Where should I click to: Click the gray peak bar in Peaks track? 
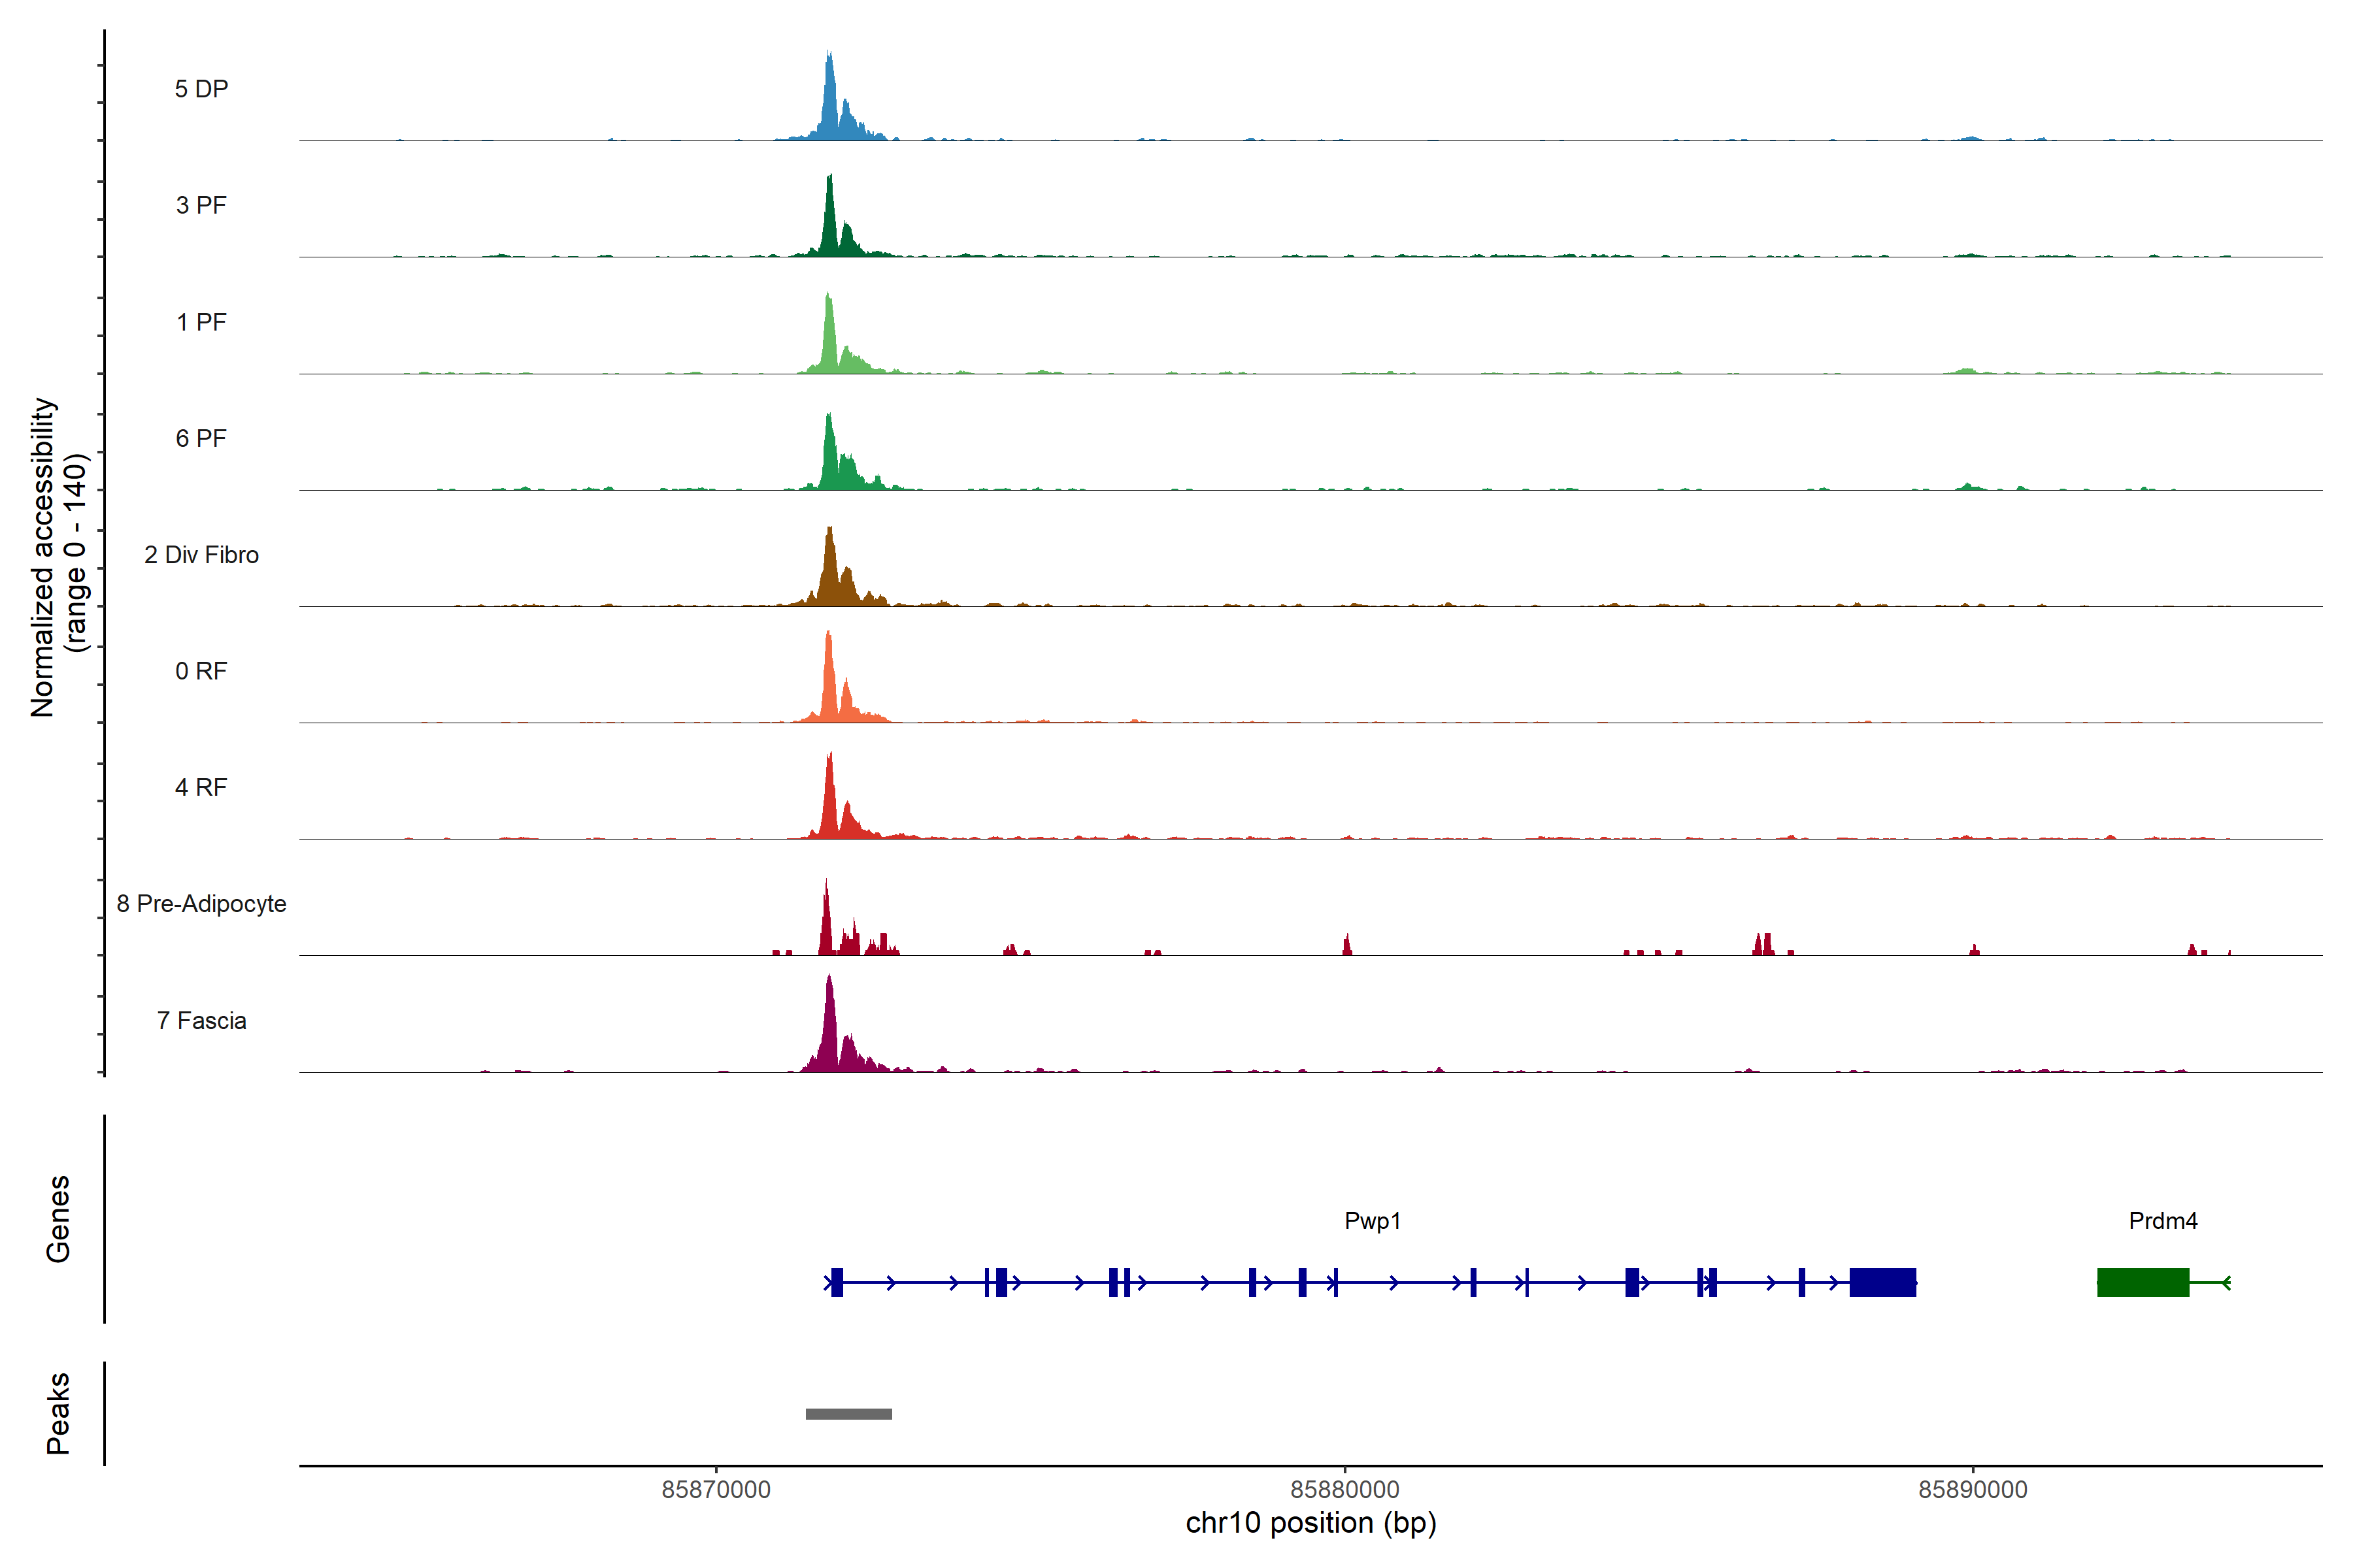point(848,1414)
